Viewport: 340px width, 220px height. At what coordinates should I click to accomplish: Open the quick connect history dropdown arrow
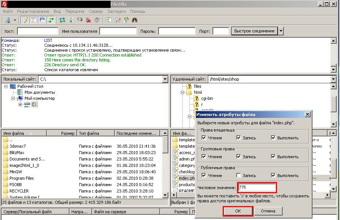click(x=281, y=31)
